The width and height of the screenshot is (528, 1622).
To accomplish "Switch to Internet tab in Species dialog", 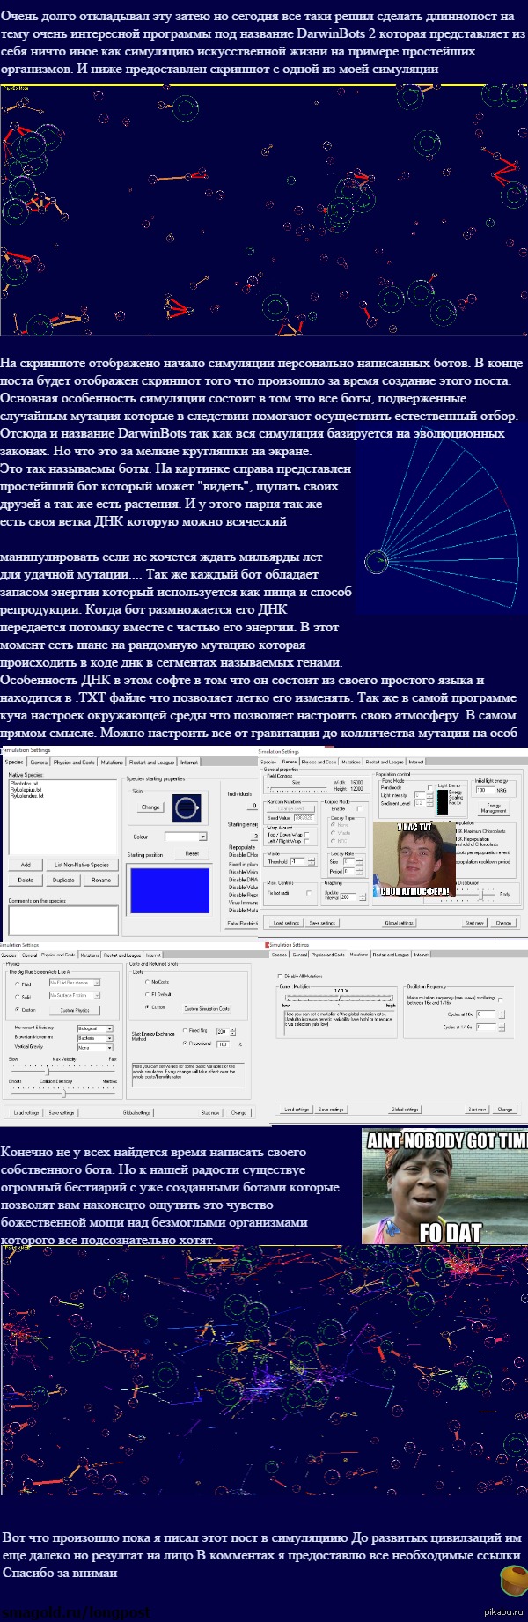I will pos(189,763).
